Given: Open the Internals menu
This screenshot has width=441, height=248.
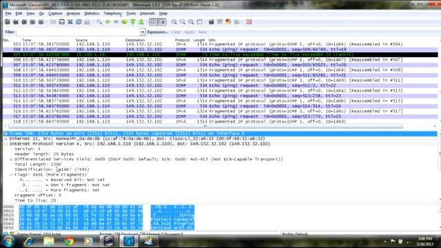Looking at the screenshot, I should [147, 13].
